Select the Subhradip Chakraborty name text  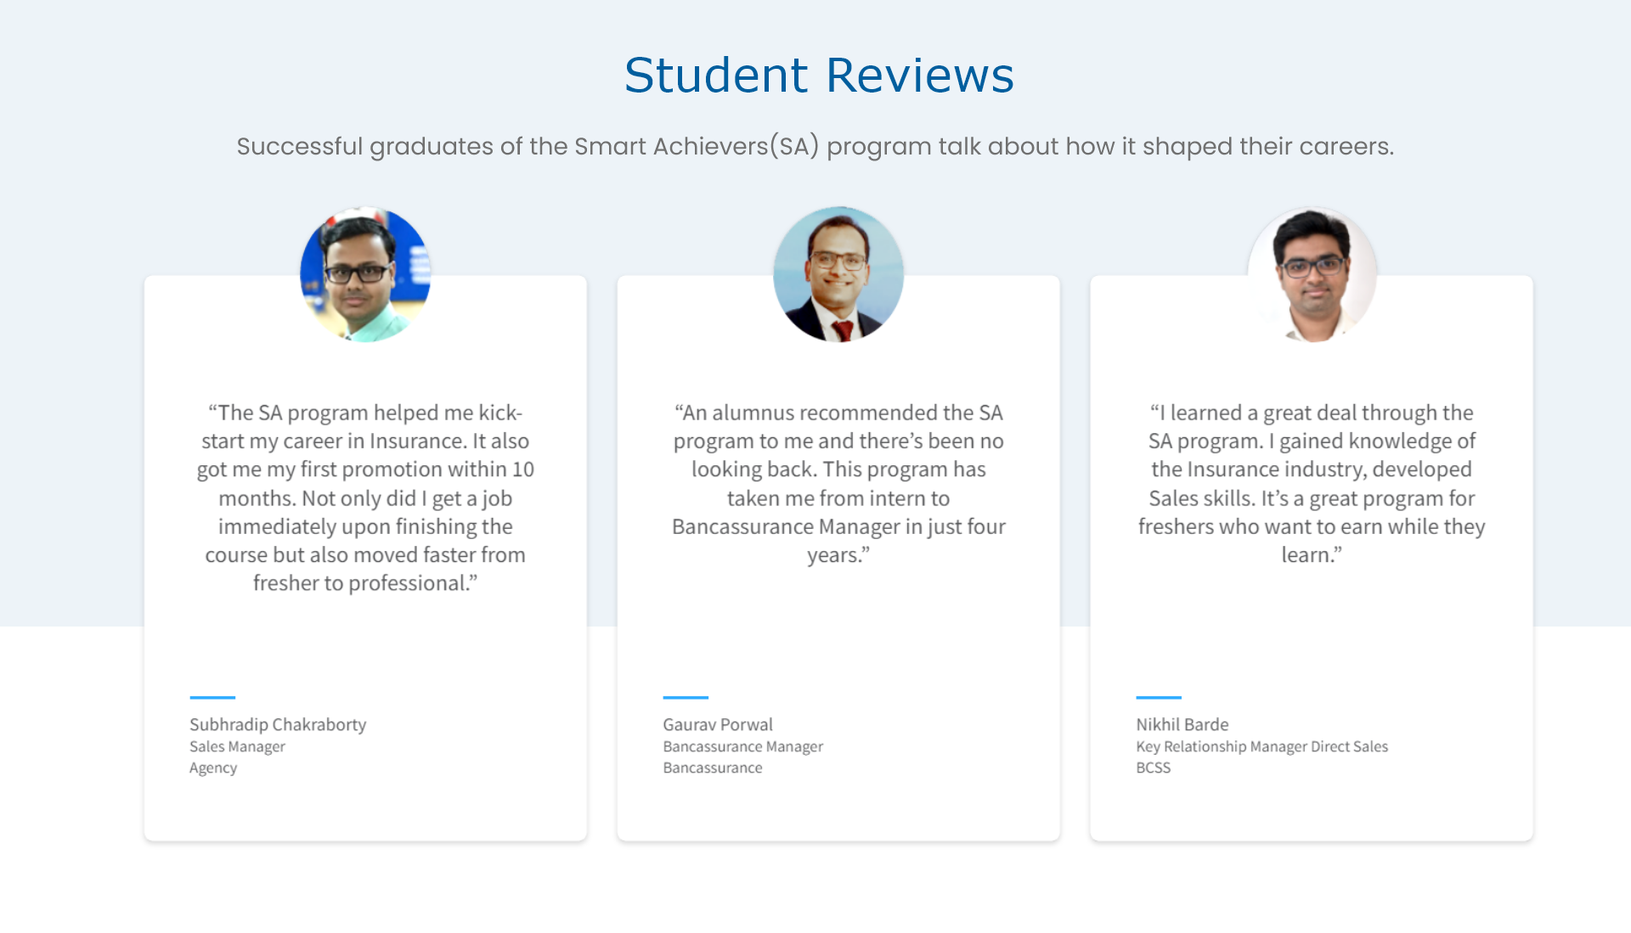click(278, 724)
